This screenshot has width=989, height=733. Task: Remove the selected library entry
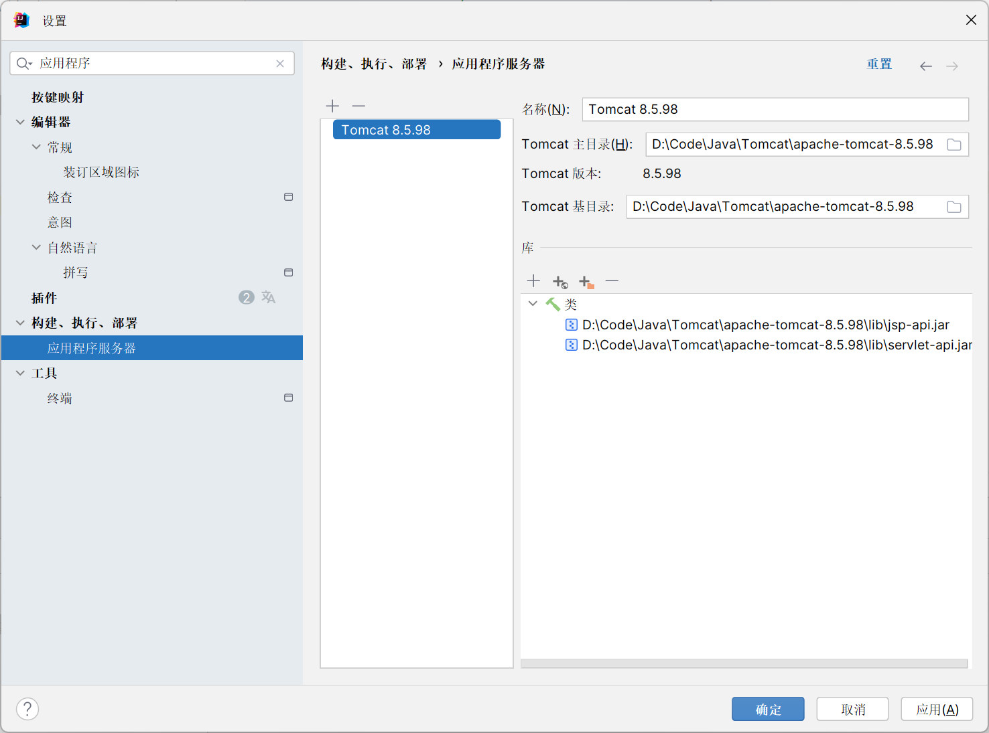pos(612,281)
